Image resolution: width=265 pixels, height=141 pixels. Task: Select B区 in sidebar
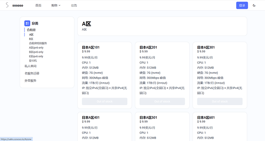tap(31, 39)
